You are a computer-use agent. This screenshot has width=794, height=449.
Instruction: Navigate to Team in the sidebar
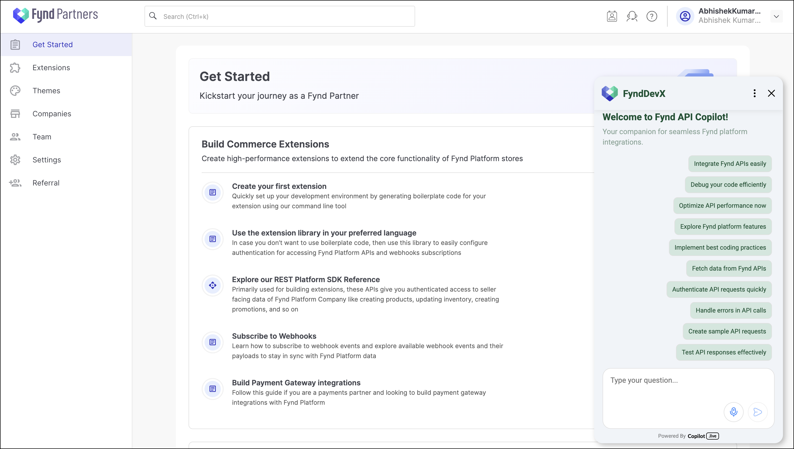[x=66, y=136]
